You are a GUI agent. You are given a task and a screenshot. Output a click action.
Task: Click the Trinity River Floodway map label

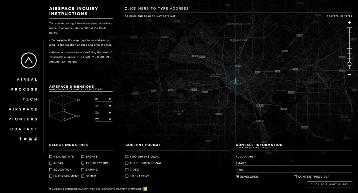coord(215,75)
